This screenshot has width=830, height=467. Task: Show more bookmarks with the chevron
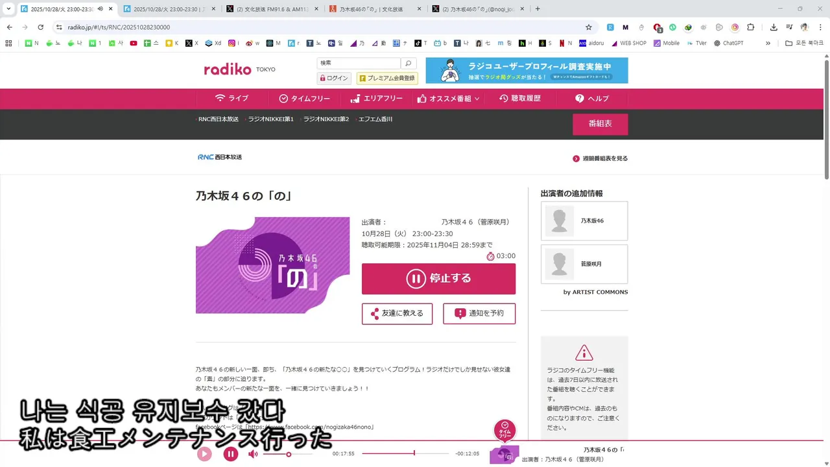[x=768, y=43]
